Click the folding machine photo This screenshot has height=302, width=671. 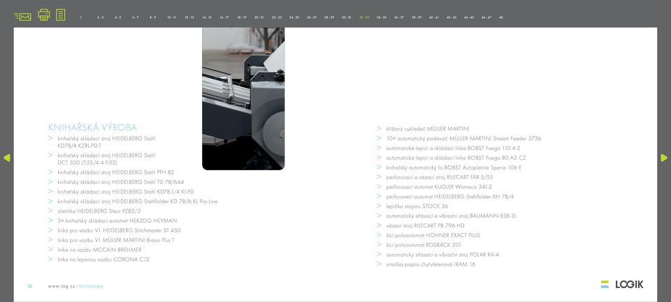coord(243,98)
